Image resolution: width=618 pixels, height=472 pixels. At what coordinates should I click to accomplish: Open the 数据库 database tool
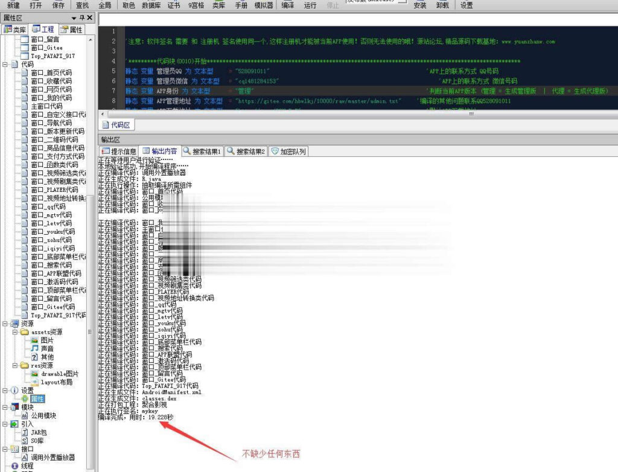[x=151, y=5]
